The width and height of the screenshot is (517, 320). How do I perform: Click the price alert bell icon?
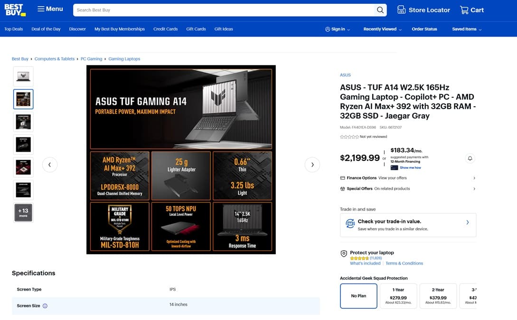(470, 158)
